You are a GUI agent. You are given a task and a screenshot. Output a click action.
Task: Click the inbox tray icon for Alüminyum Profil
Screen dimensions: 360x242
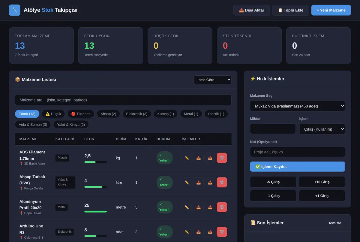pos(210,207)
